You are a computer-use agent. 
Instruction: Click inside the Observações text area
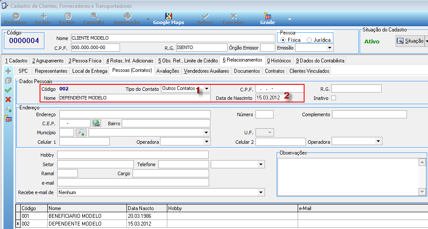pyautogui.click(x=348, y=177)
